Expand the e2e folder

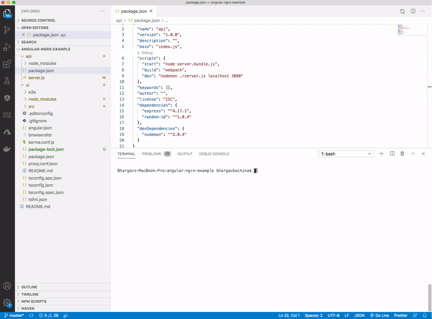pos(63,92)
